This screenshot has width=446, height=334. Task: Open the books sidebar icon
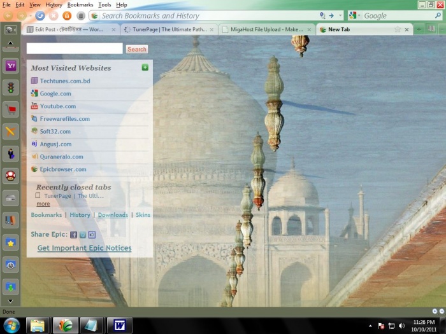[11, 220]
